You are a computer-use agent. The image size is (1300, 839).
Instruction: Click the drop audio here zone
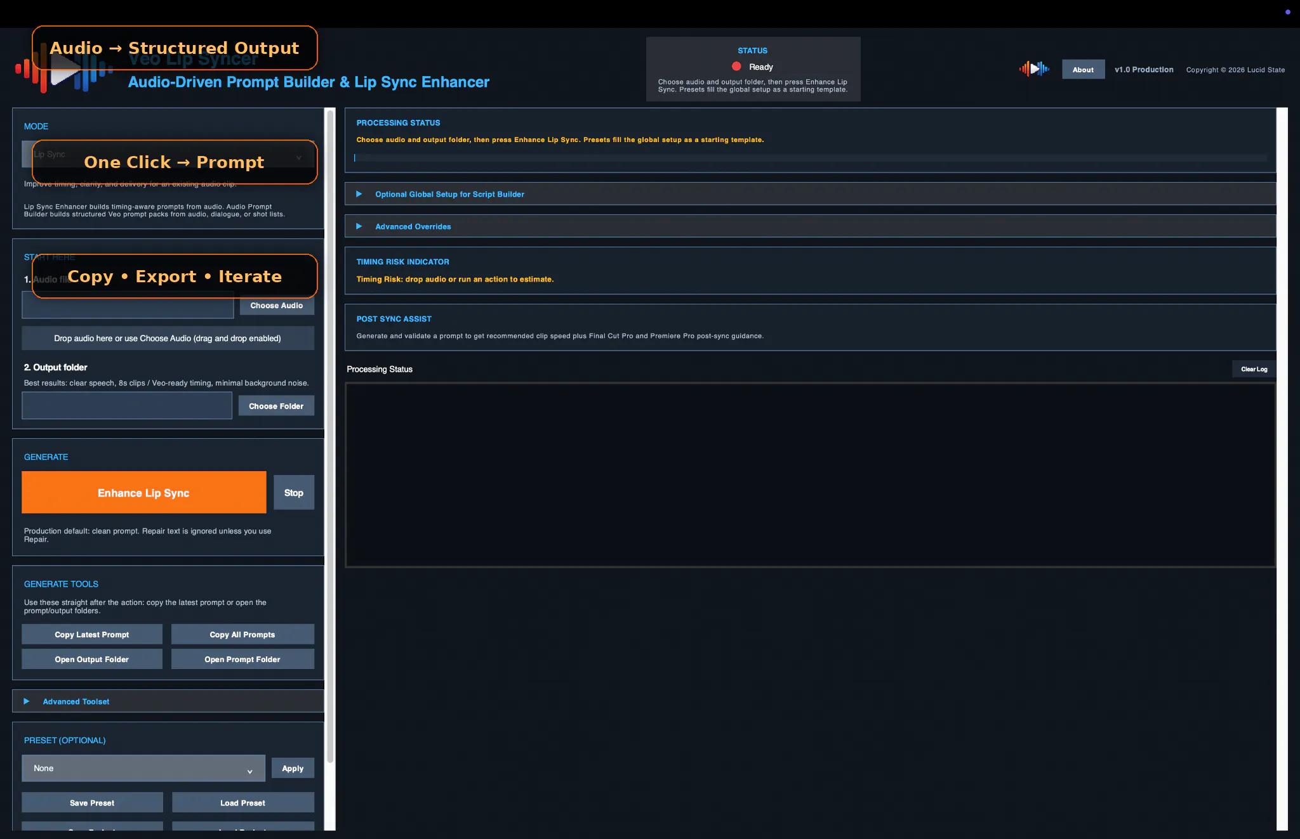[168, 338]
